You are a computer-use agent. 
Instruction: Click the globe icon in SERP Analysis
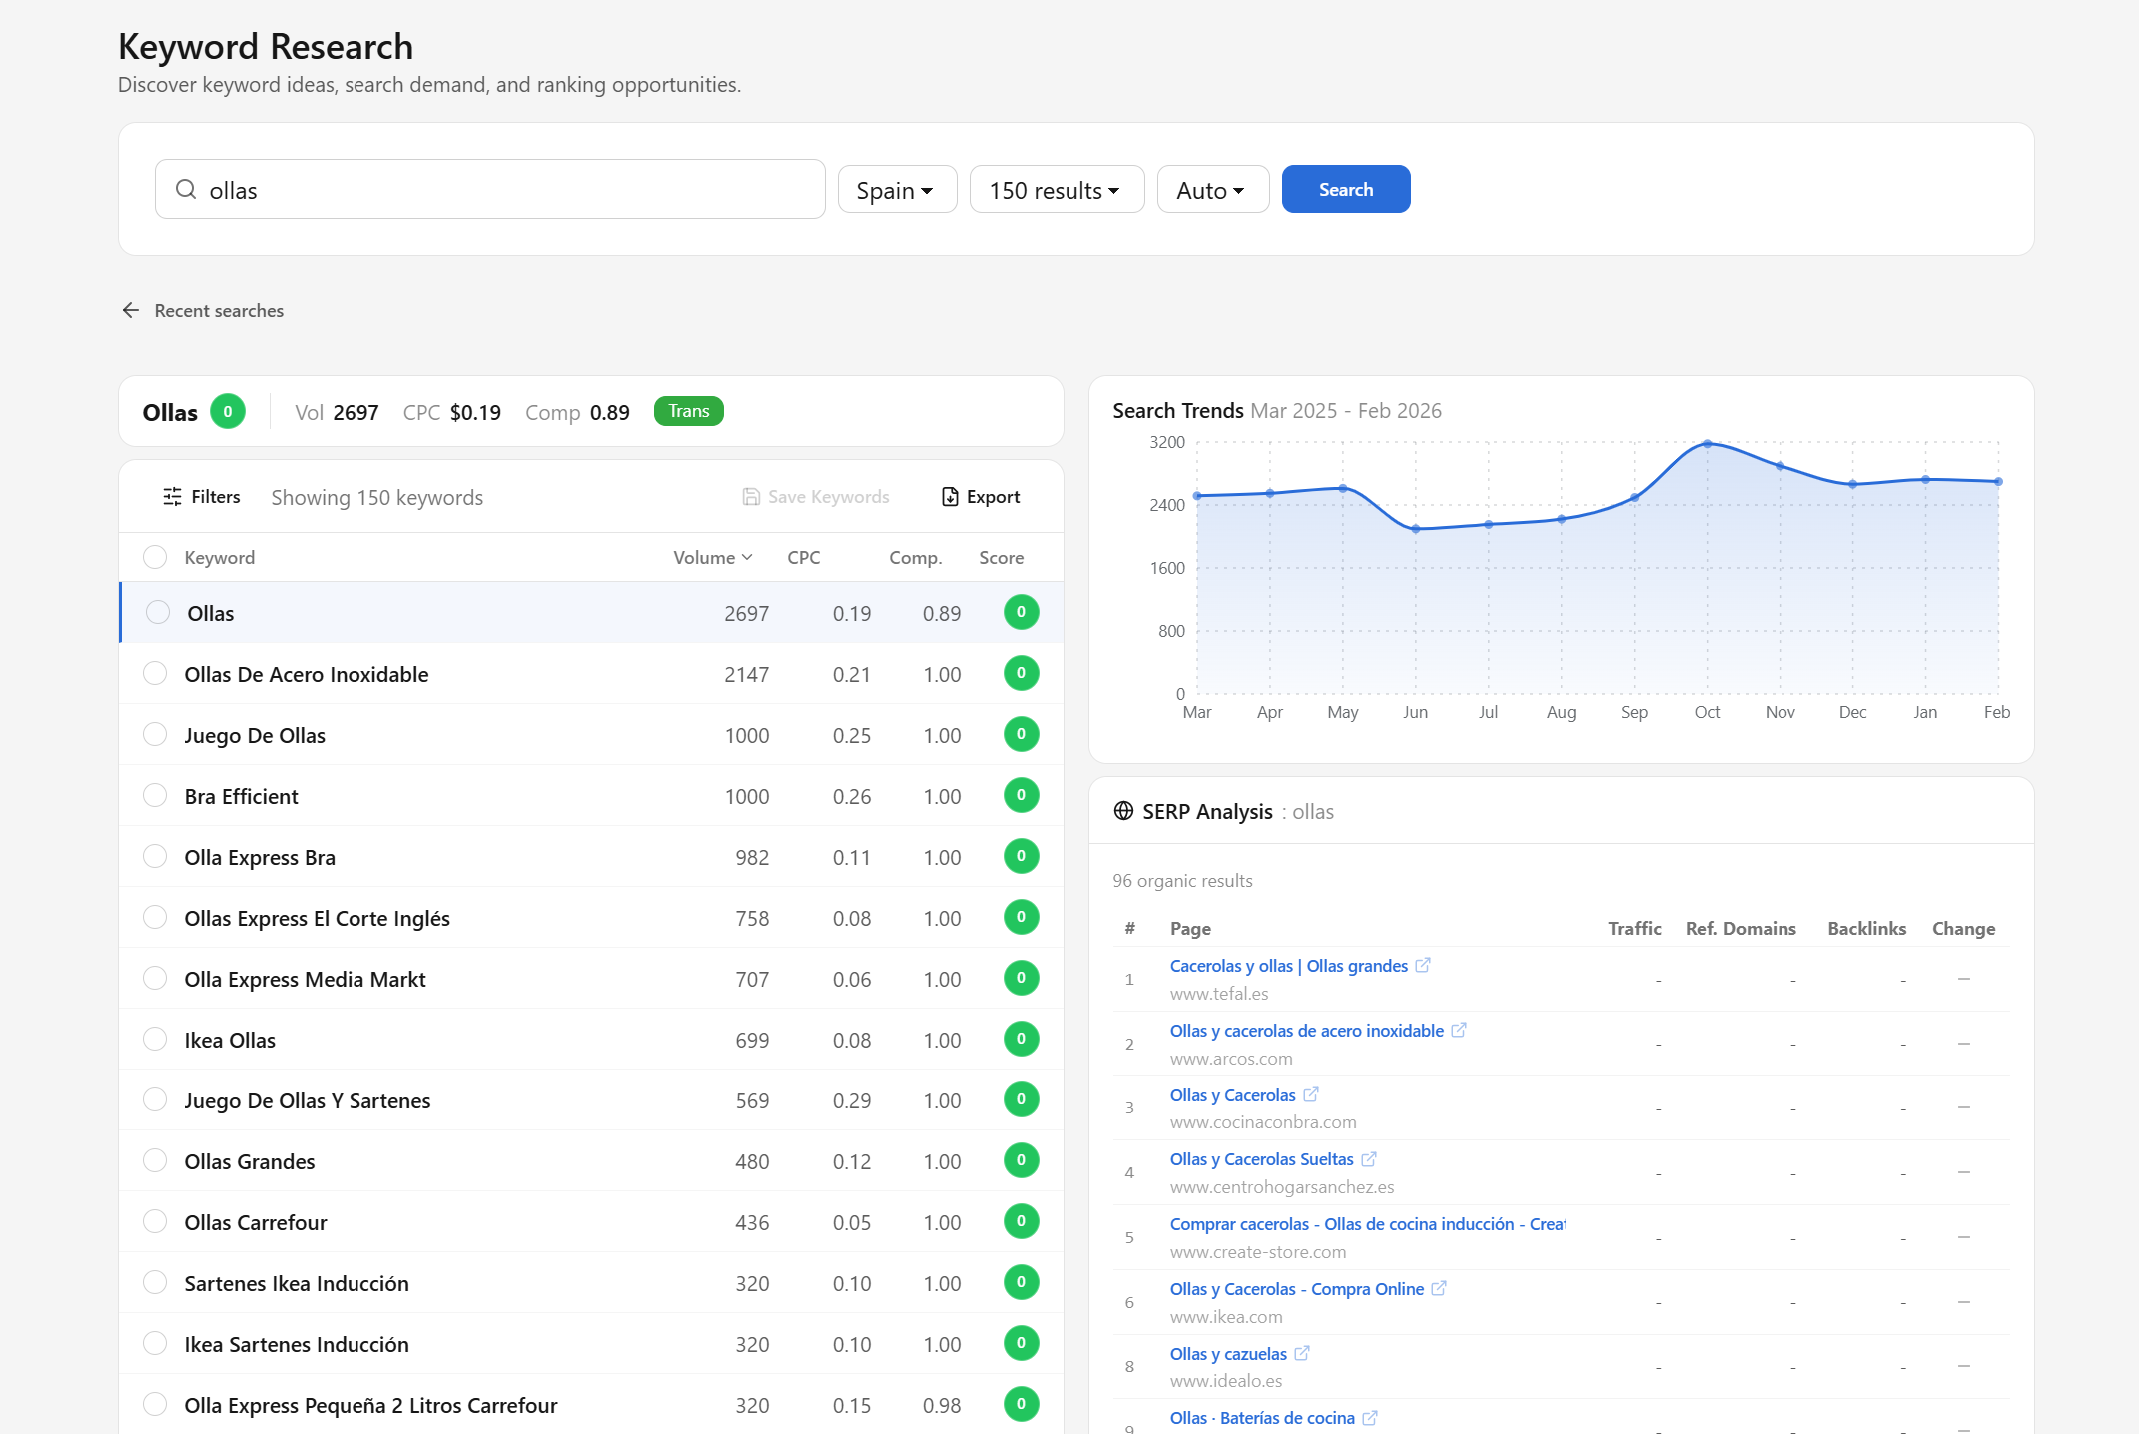coord(1123,811)
